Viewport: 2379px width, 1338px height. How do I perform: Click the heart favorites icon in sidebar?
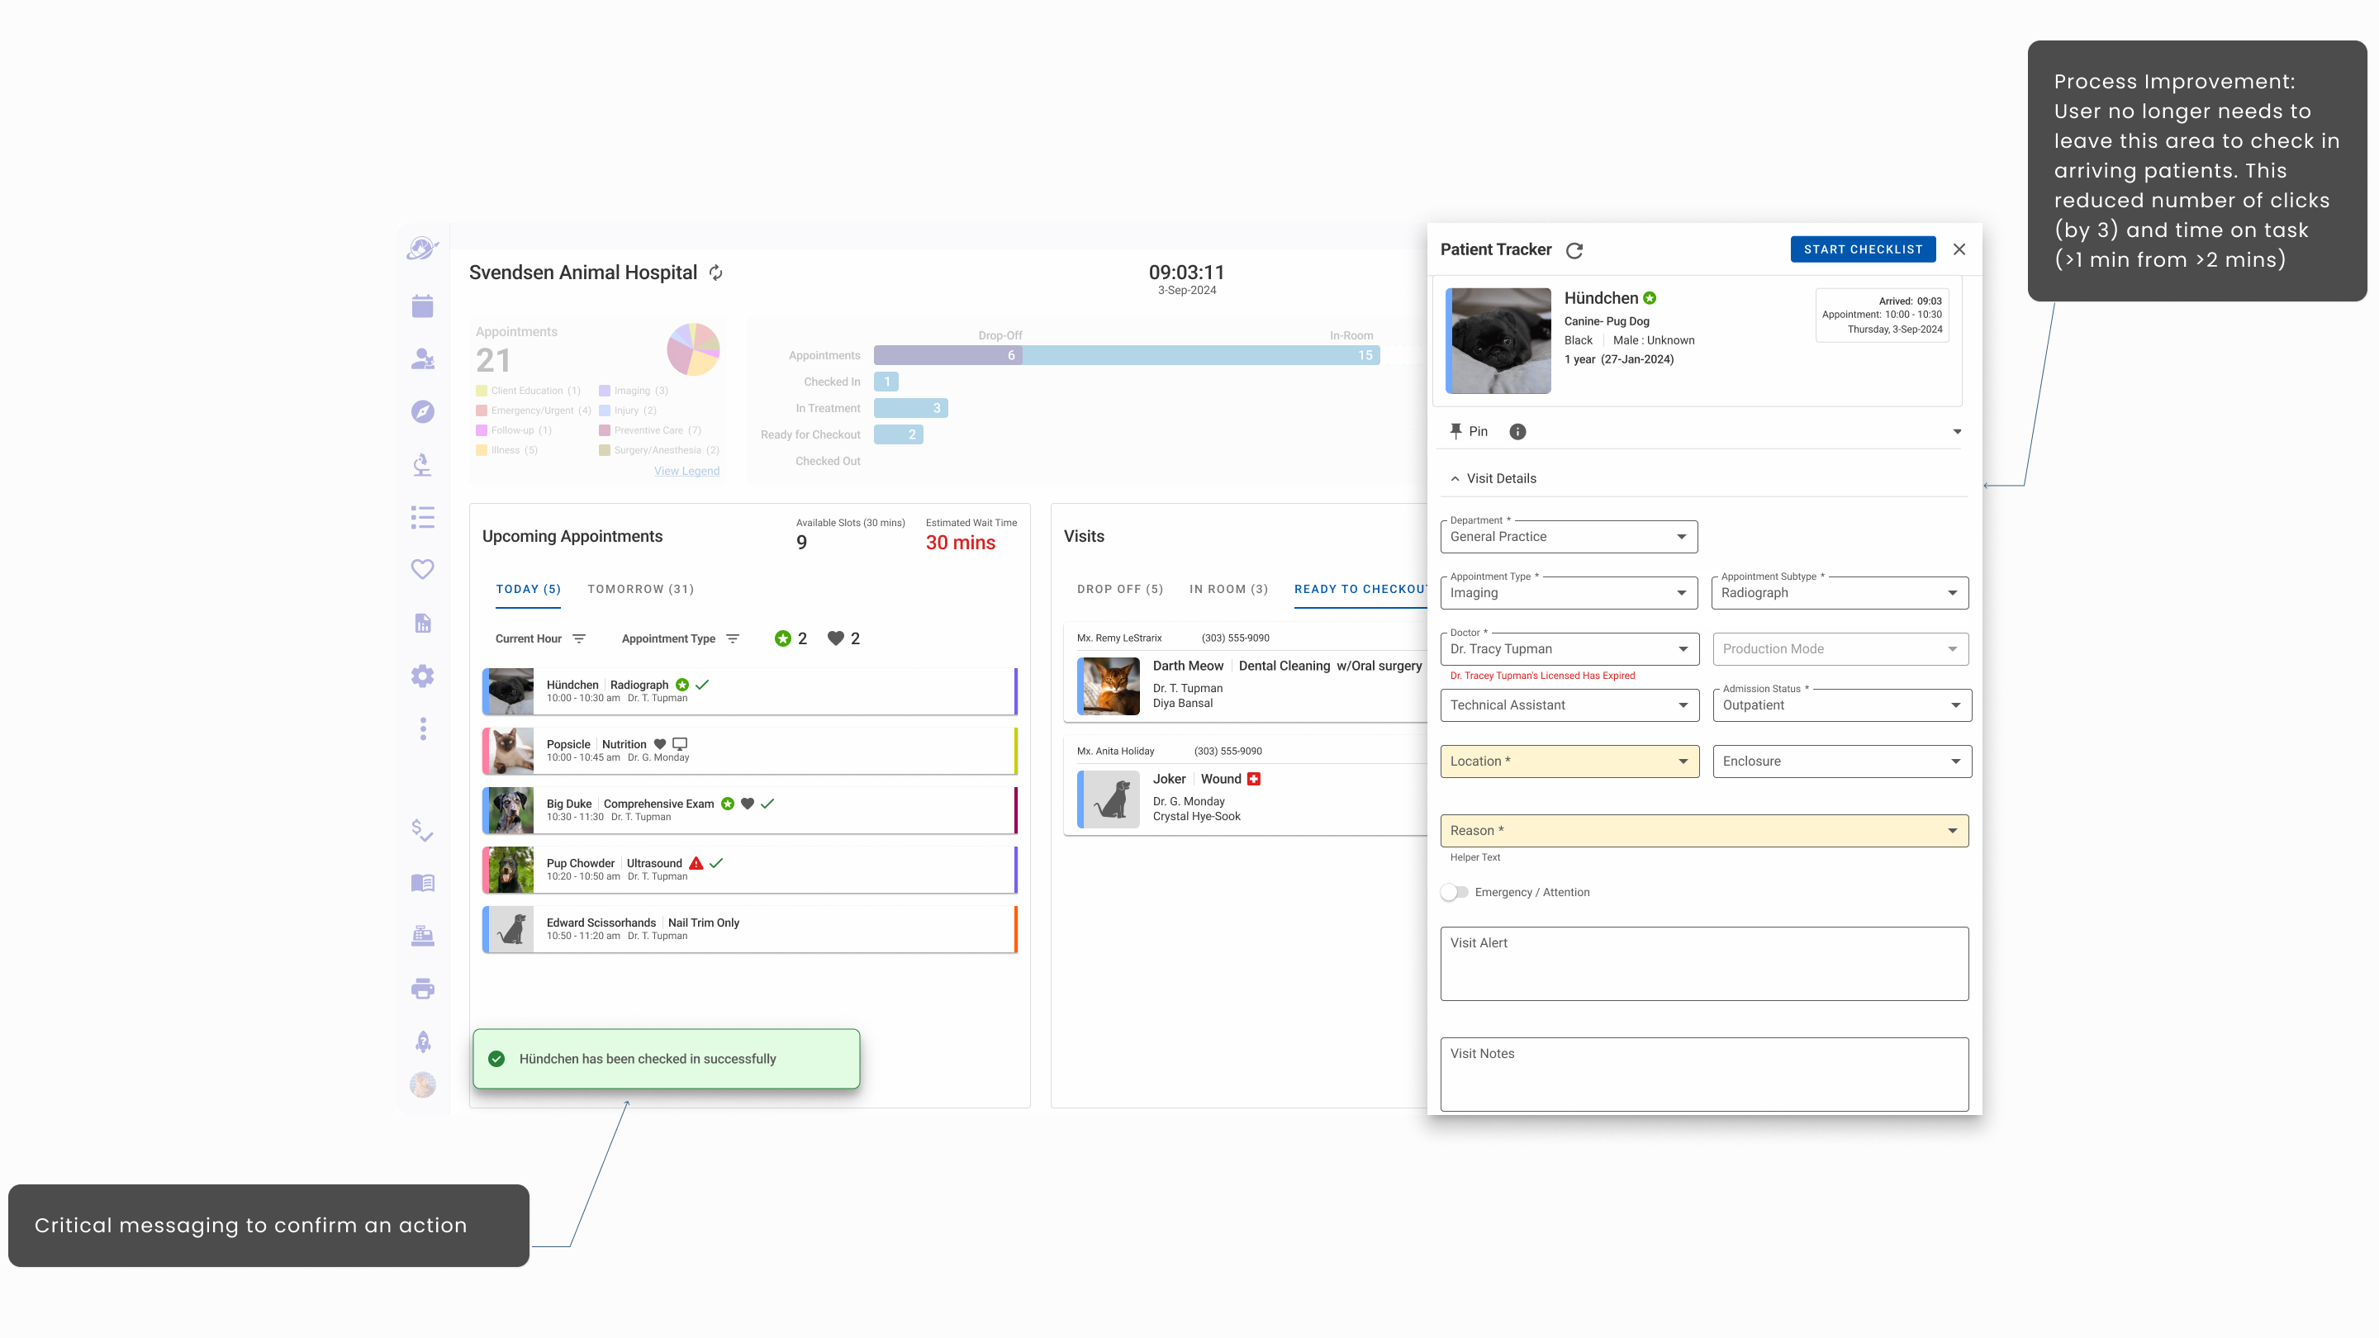tap(422, 569)
